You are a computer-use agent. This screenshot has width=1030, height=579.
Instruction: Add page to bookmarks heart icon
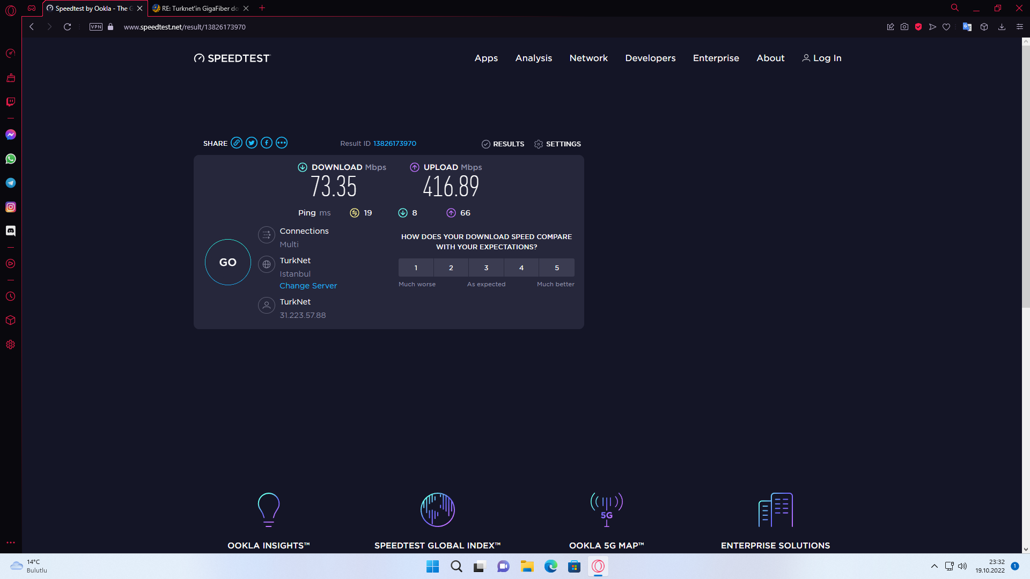coord(946,27)
